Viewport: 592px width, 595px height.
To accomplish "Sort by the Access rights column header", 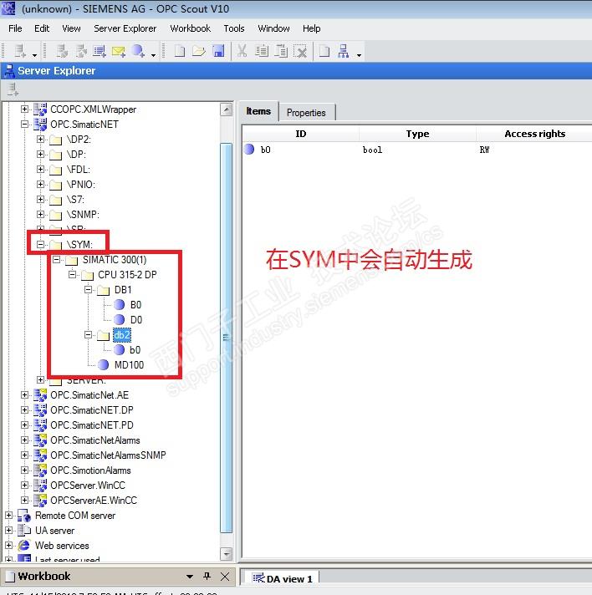I will tap(534, 134).
